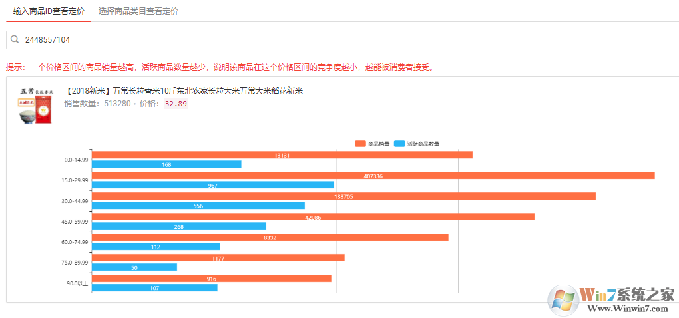The width and height of the screenshot is (679, 318).
Task: Click the red 提示 hint text
Action: (x=220, y=67)
